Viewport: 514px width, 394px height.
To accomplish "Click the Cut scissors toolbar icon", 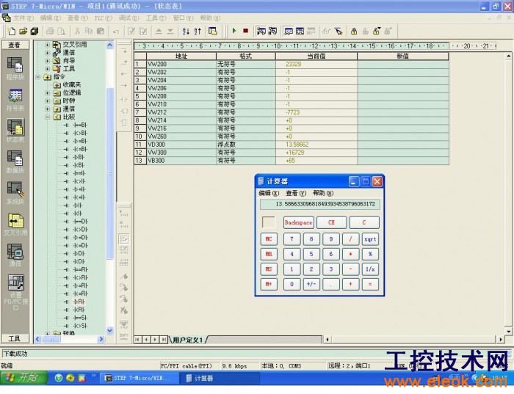I will tap(77, 32).
